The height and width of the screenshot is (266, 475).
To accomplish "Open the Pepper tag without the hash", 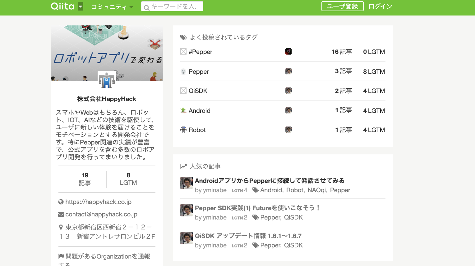I will click(199, 72).
